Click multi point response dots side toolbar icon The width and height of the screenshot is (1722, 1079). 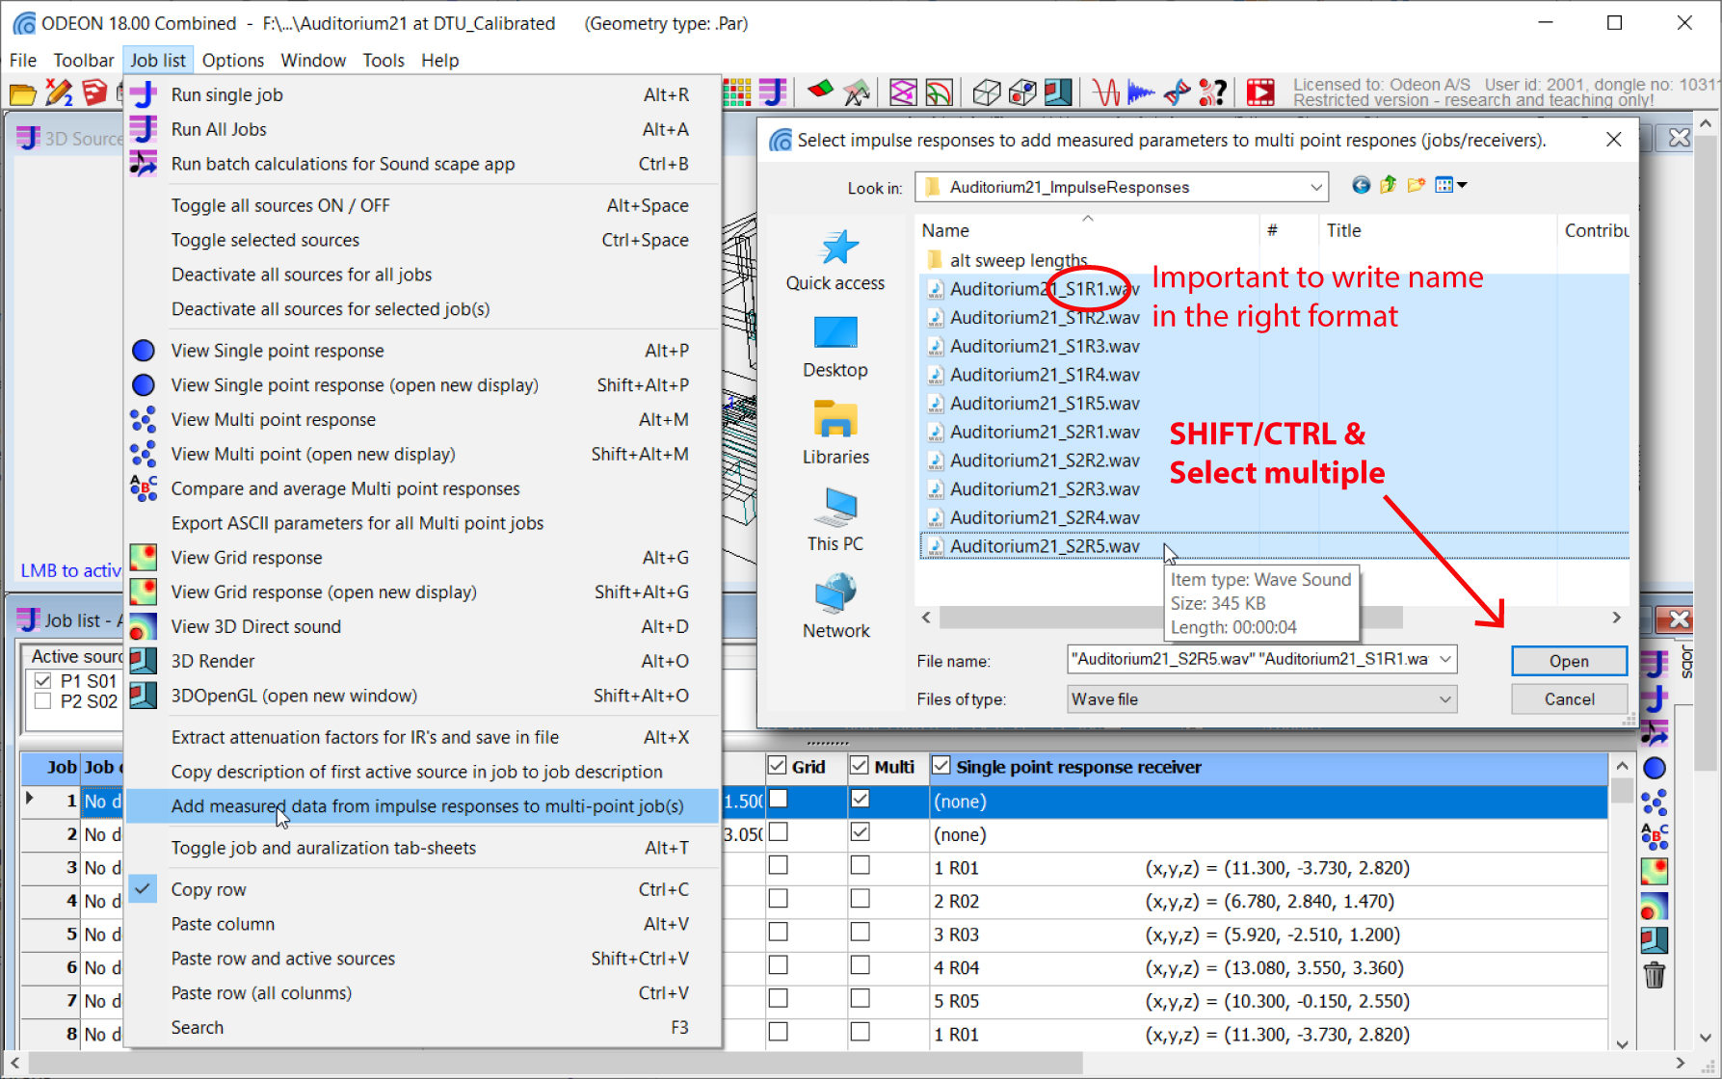(1655, 803)
